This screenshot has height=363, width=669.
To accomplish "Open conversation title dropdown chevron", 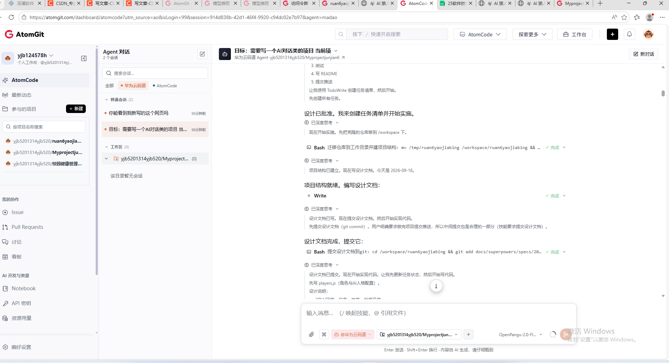I will pyautogui.click(x=336, y=51).
